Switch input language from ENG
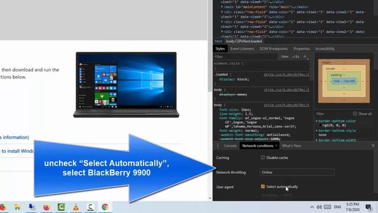378x213 pixels. 337,207
